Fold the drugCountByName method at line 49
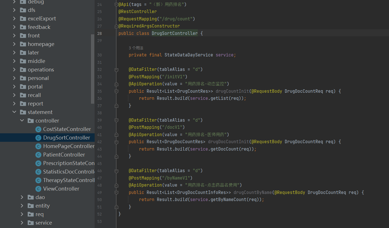 click(x=116, y=192)
